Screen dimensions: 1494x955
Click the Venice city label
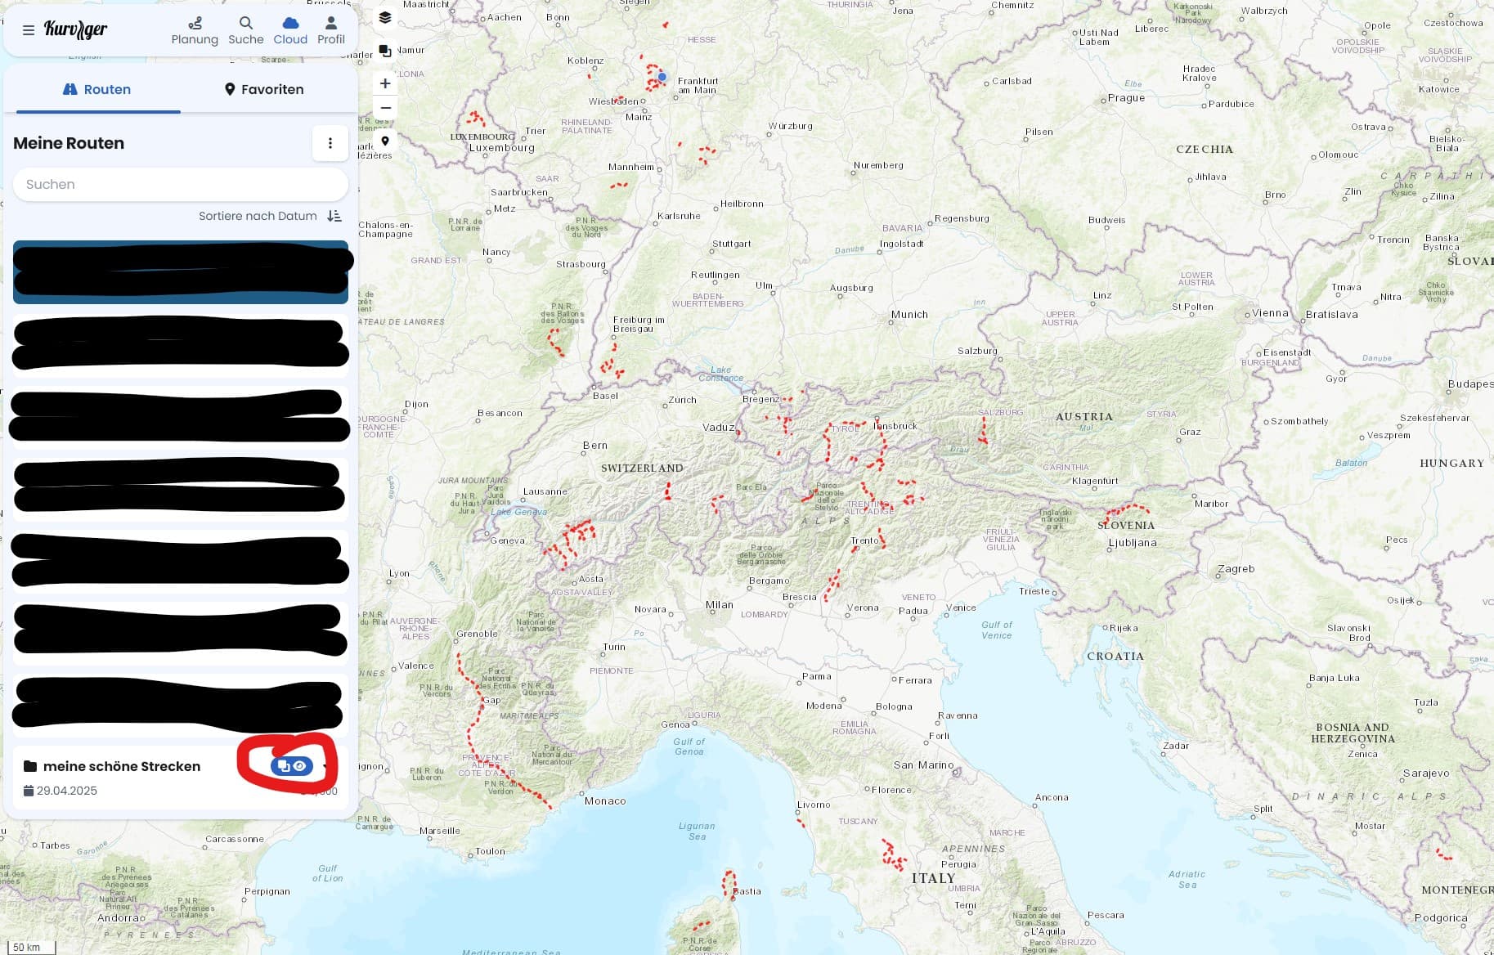pyautogui.click(x=961, y=608)
